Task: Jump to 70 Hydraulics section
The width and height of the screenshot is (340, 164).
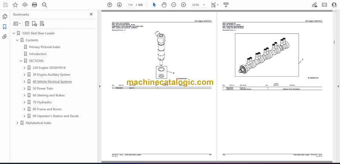Action: coord(42,102)
